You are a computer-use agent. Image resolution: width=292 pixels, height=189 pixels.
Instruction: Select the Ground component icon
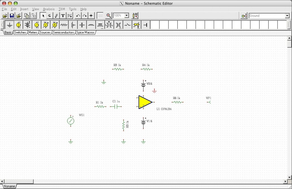coord(9,25)
